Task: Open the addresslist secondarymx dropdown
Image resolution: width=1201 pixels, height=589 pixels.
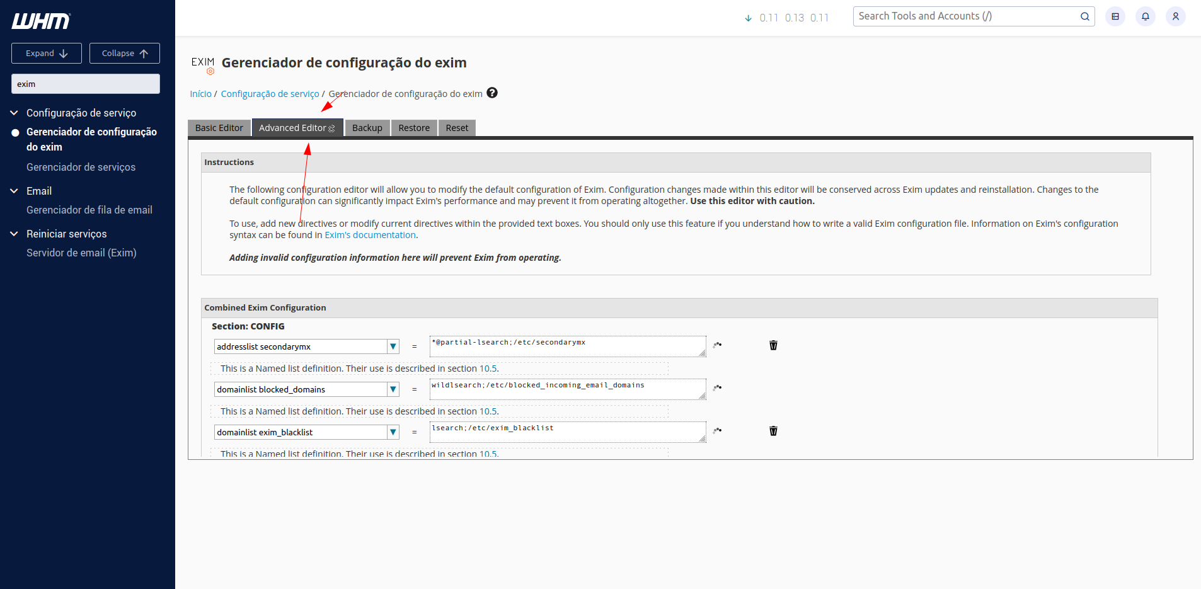Action: point(393,346)
